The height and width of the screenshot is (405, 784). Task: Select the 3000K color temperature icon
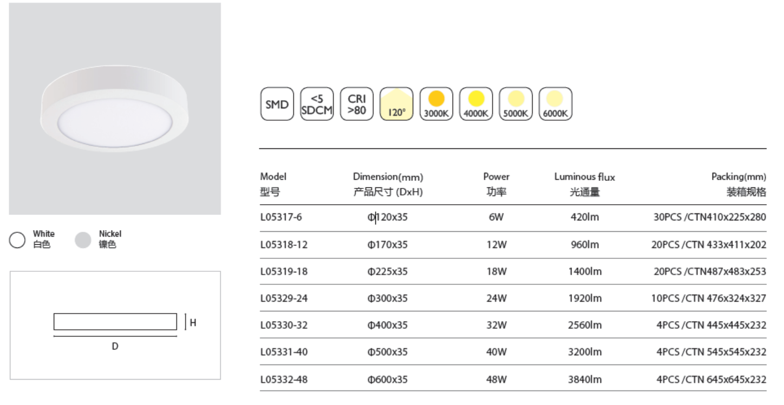pos(436,104)
